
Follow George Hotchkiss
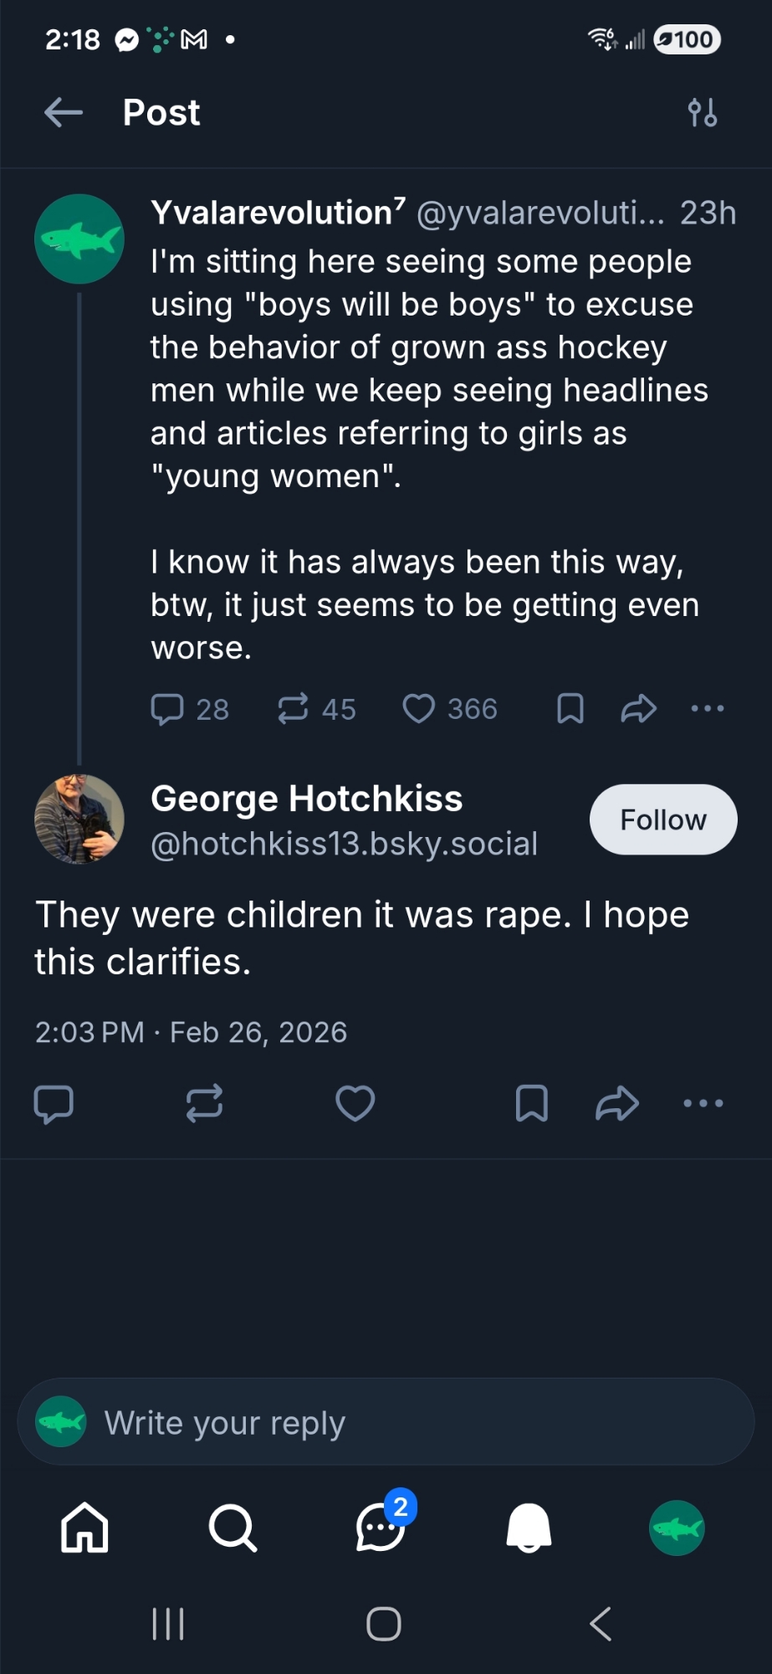[x=663, y=819]
